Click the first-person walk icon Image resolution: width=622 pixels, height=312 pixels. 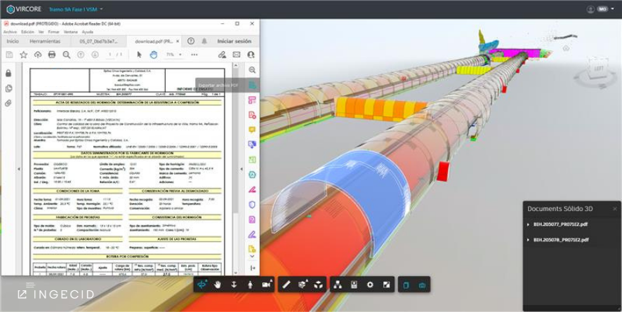(x=251, y=285)
